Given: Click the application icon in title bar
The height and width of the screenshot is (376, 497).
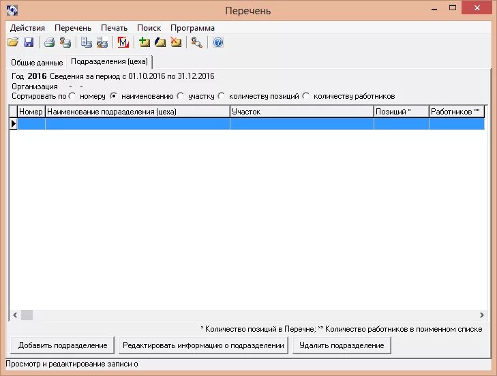Looking at the screenshot, I should click(x=12, y=10).
